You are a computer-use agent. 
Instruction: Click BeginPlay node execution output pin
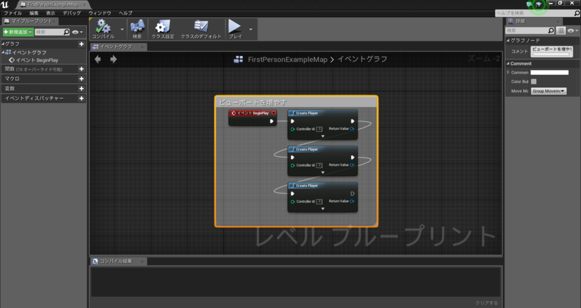pos(272,121)
